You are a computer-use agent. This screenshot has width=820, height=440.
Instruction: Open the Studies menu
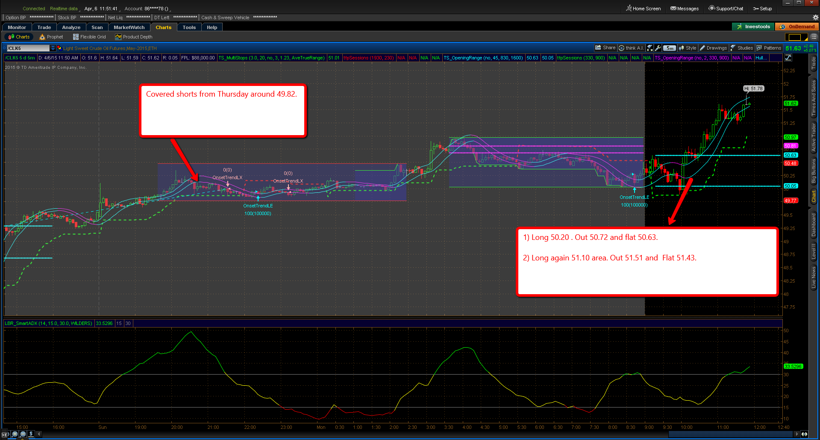click(x=742, y=48)
